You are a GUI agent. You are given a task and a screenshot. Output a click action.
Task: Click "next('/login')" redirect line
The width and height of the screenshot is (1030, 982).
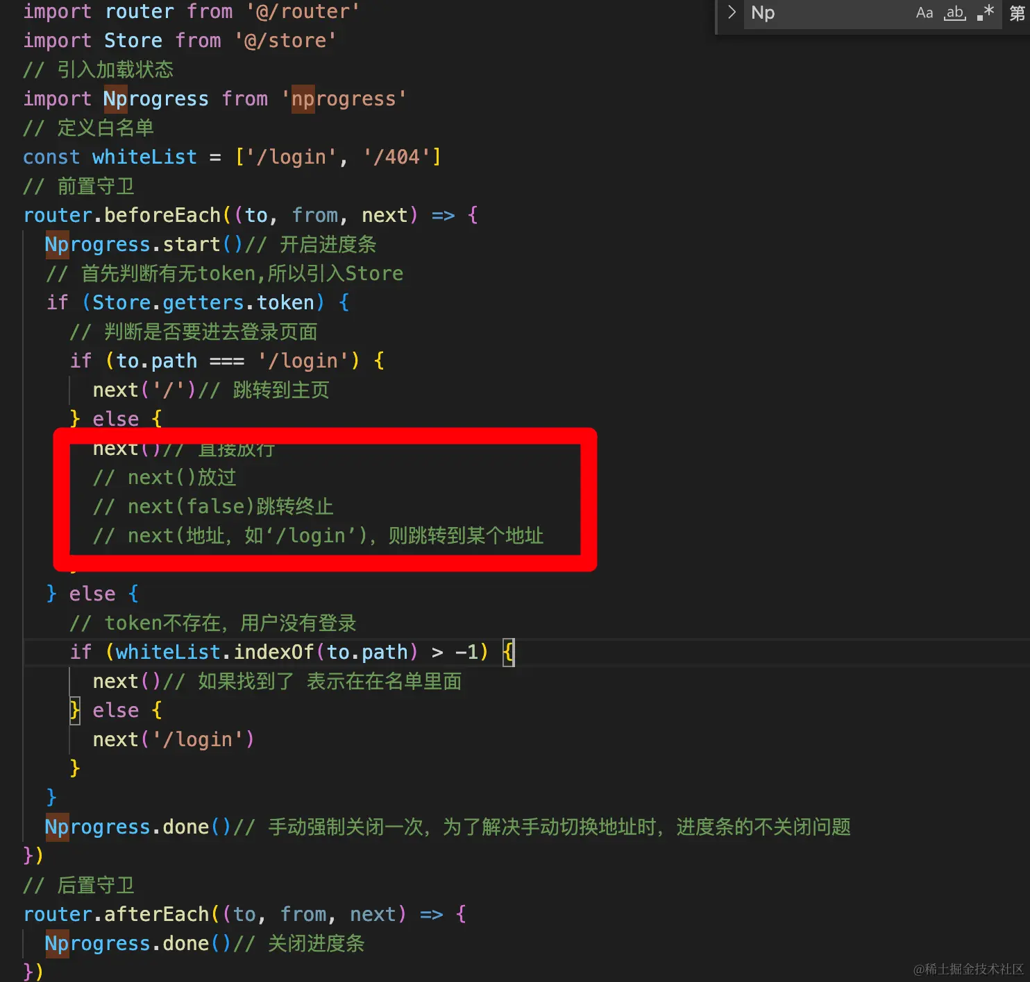[174, 739]
